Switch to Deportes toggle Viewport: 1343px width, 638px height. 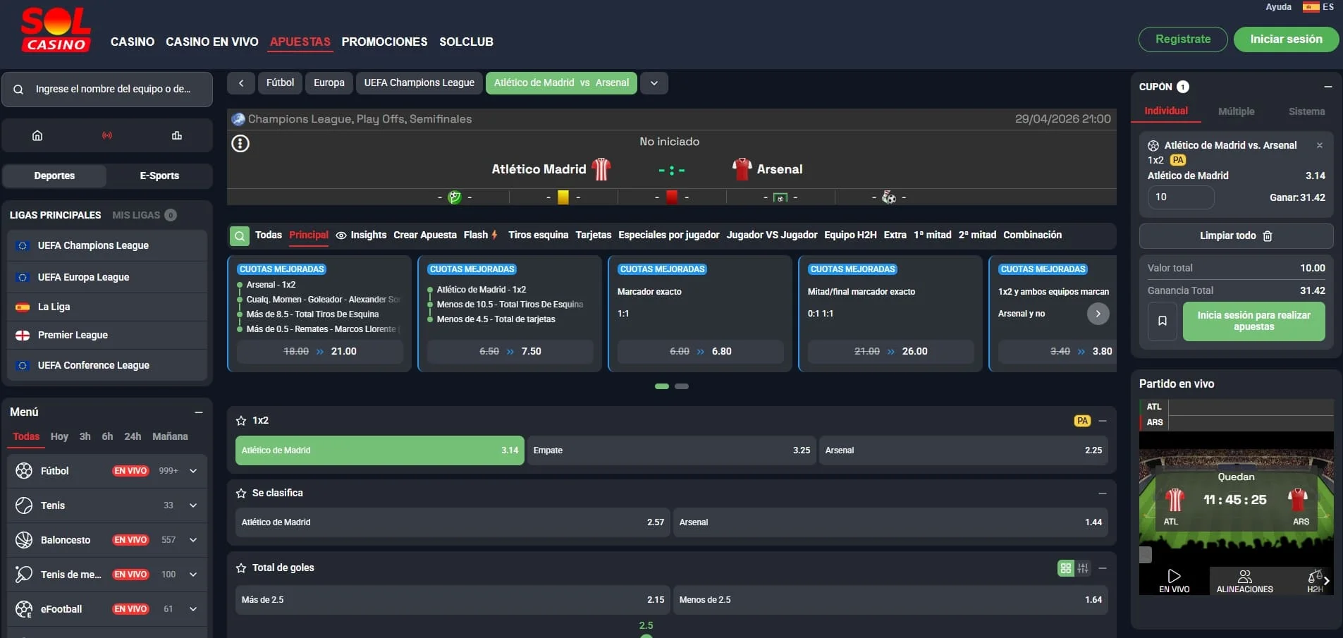coord(54,176)
